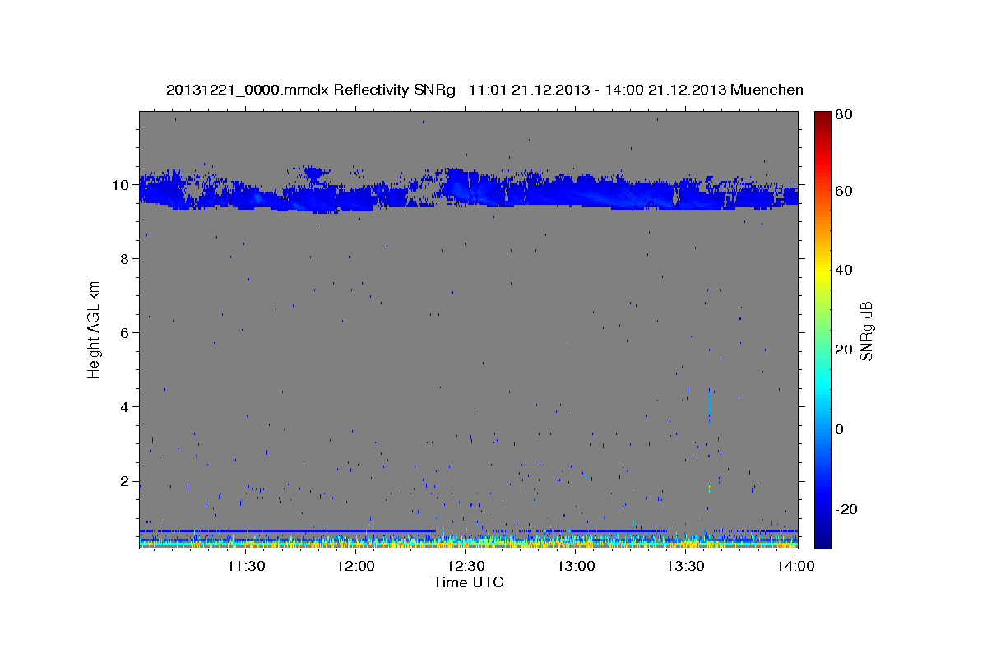Click the height tick label '4'

[125, 407]
